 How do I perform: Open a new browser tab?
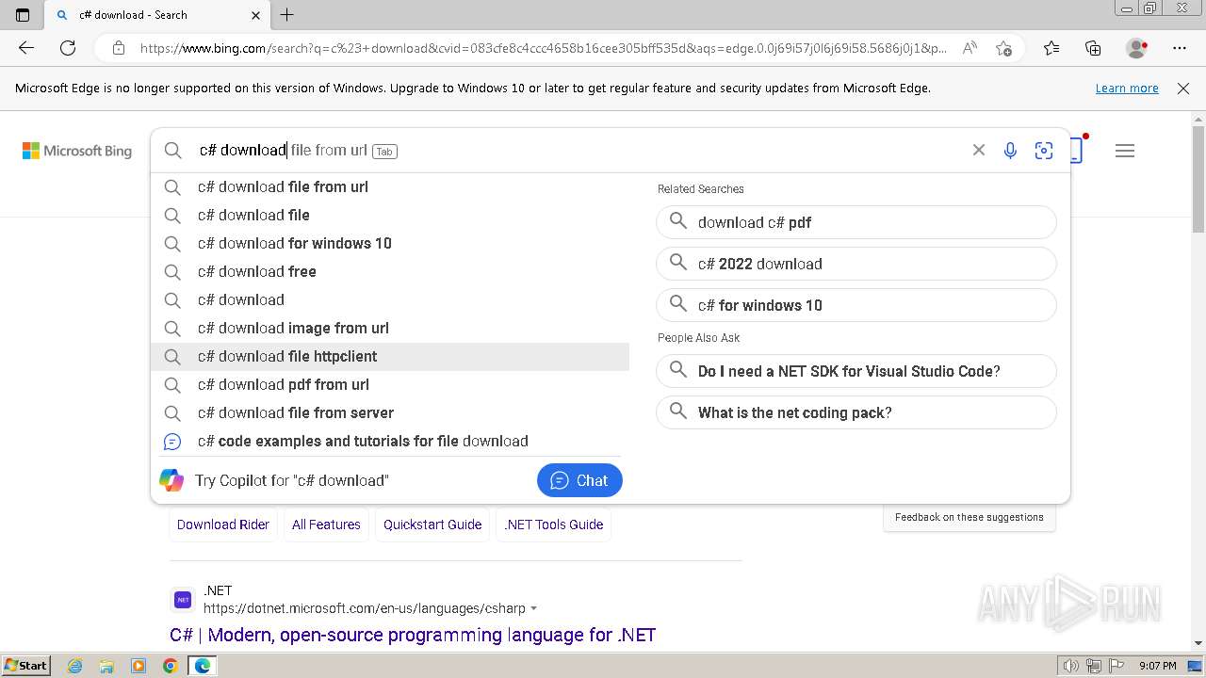point(287,15)
